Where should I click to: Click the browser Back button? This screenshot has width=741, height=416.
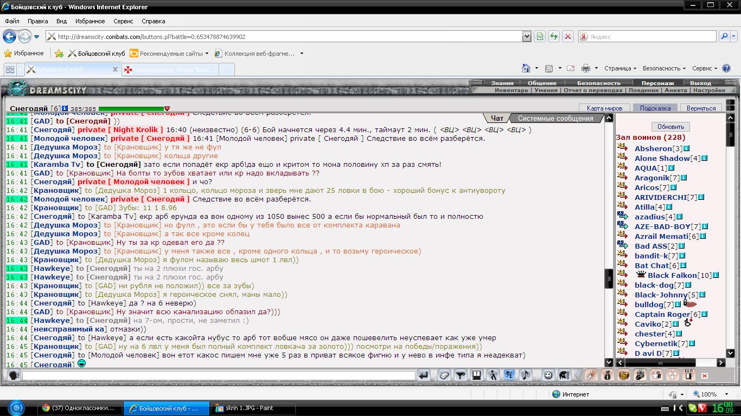[9, 36]
